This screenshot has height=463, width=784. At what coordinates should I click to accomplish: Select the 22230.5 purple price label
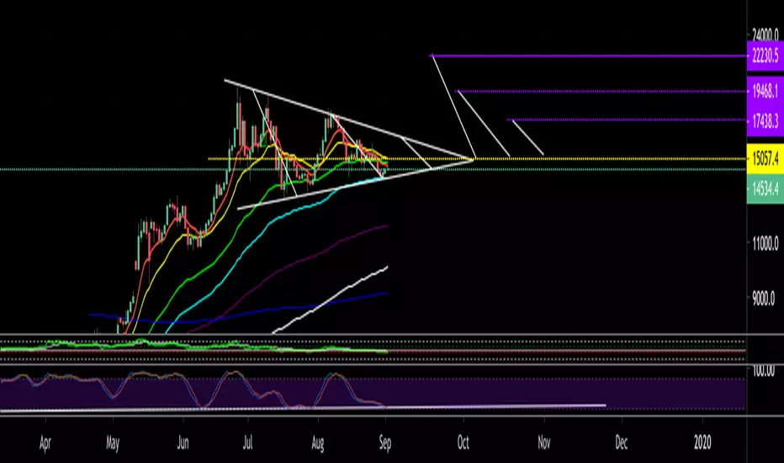[765, 56]
